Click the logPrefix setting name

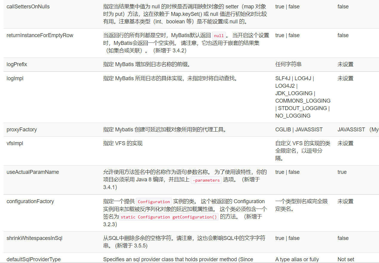click(17, 64)
